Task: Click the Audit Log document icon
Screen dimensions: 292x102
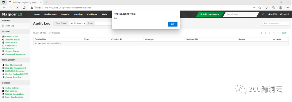Action: 3,26
